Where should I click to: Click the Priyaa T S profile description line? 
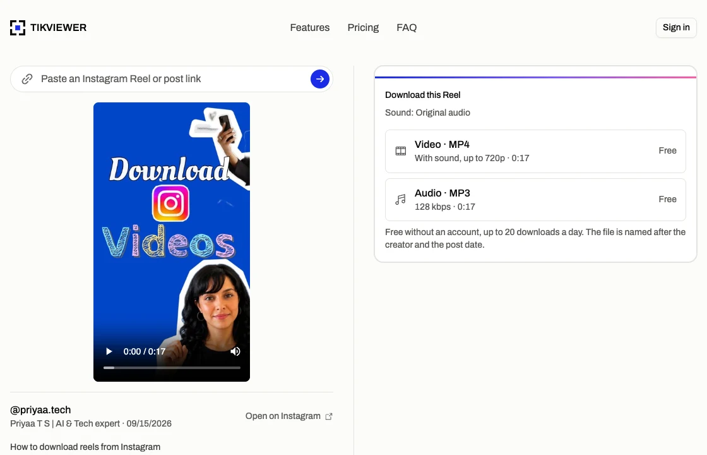pos(91,423)
